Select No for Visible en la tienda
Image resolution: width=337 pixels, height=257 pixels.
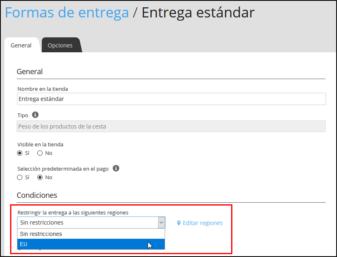[40, 153]
